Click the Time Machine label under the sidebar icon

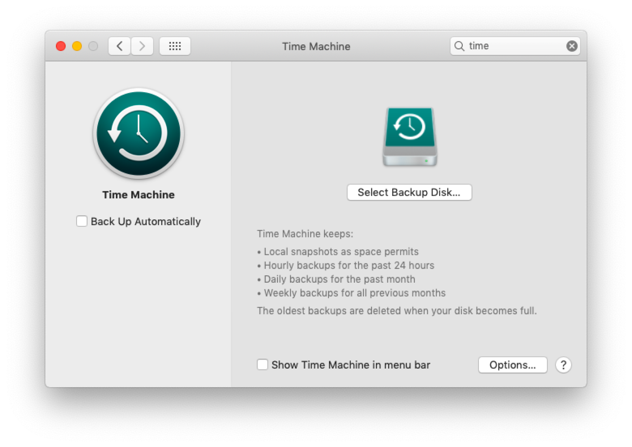click(138, 195)
